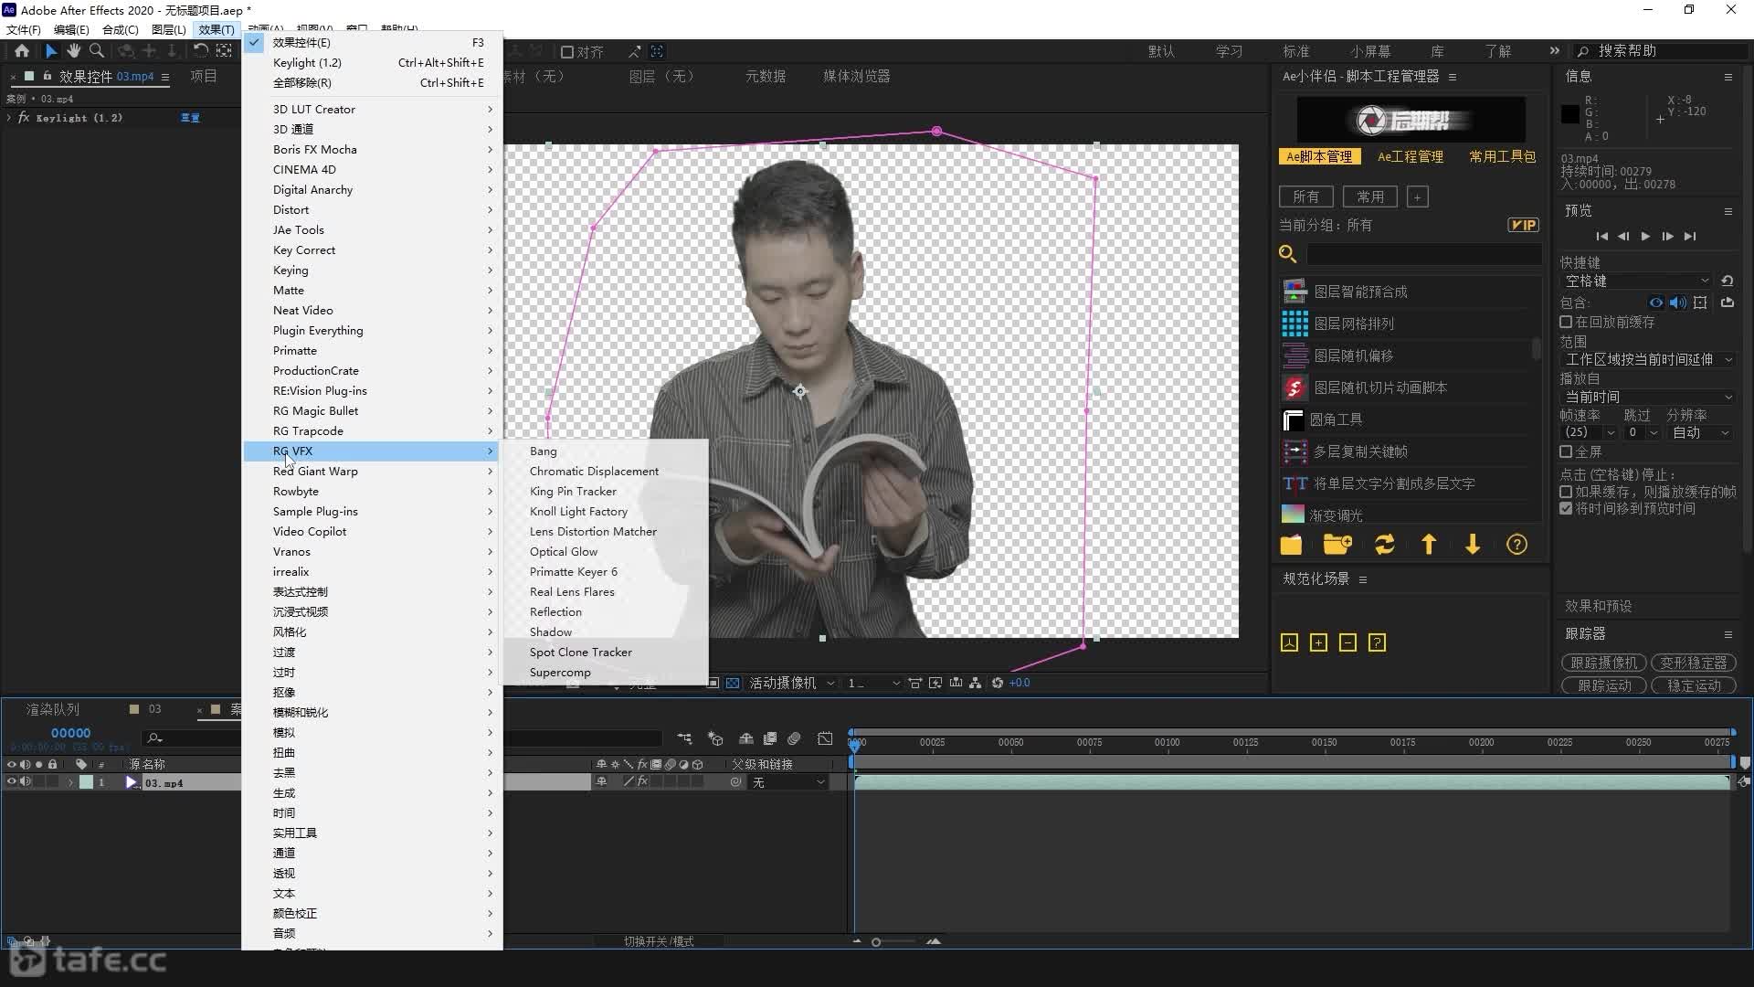The height and width of the screenshot is (987, 1754).
Task: Click the first yellow square icon in 规范化场景
Action: 1289,642
